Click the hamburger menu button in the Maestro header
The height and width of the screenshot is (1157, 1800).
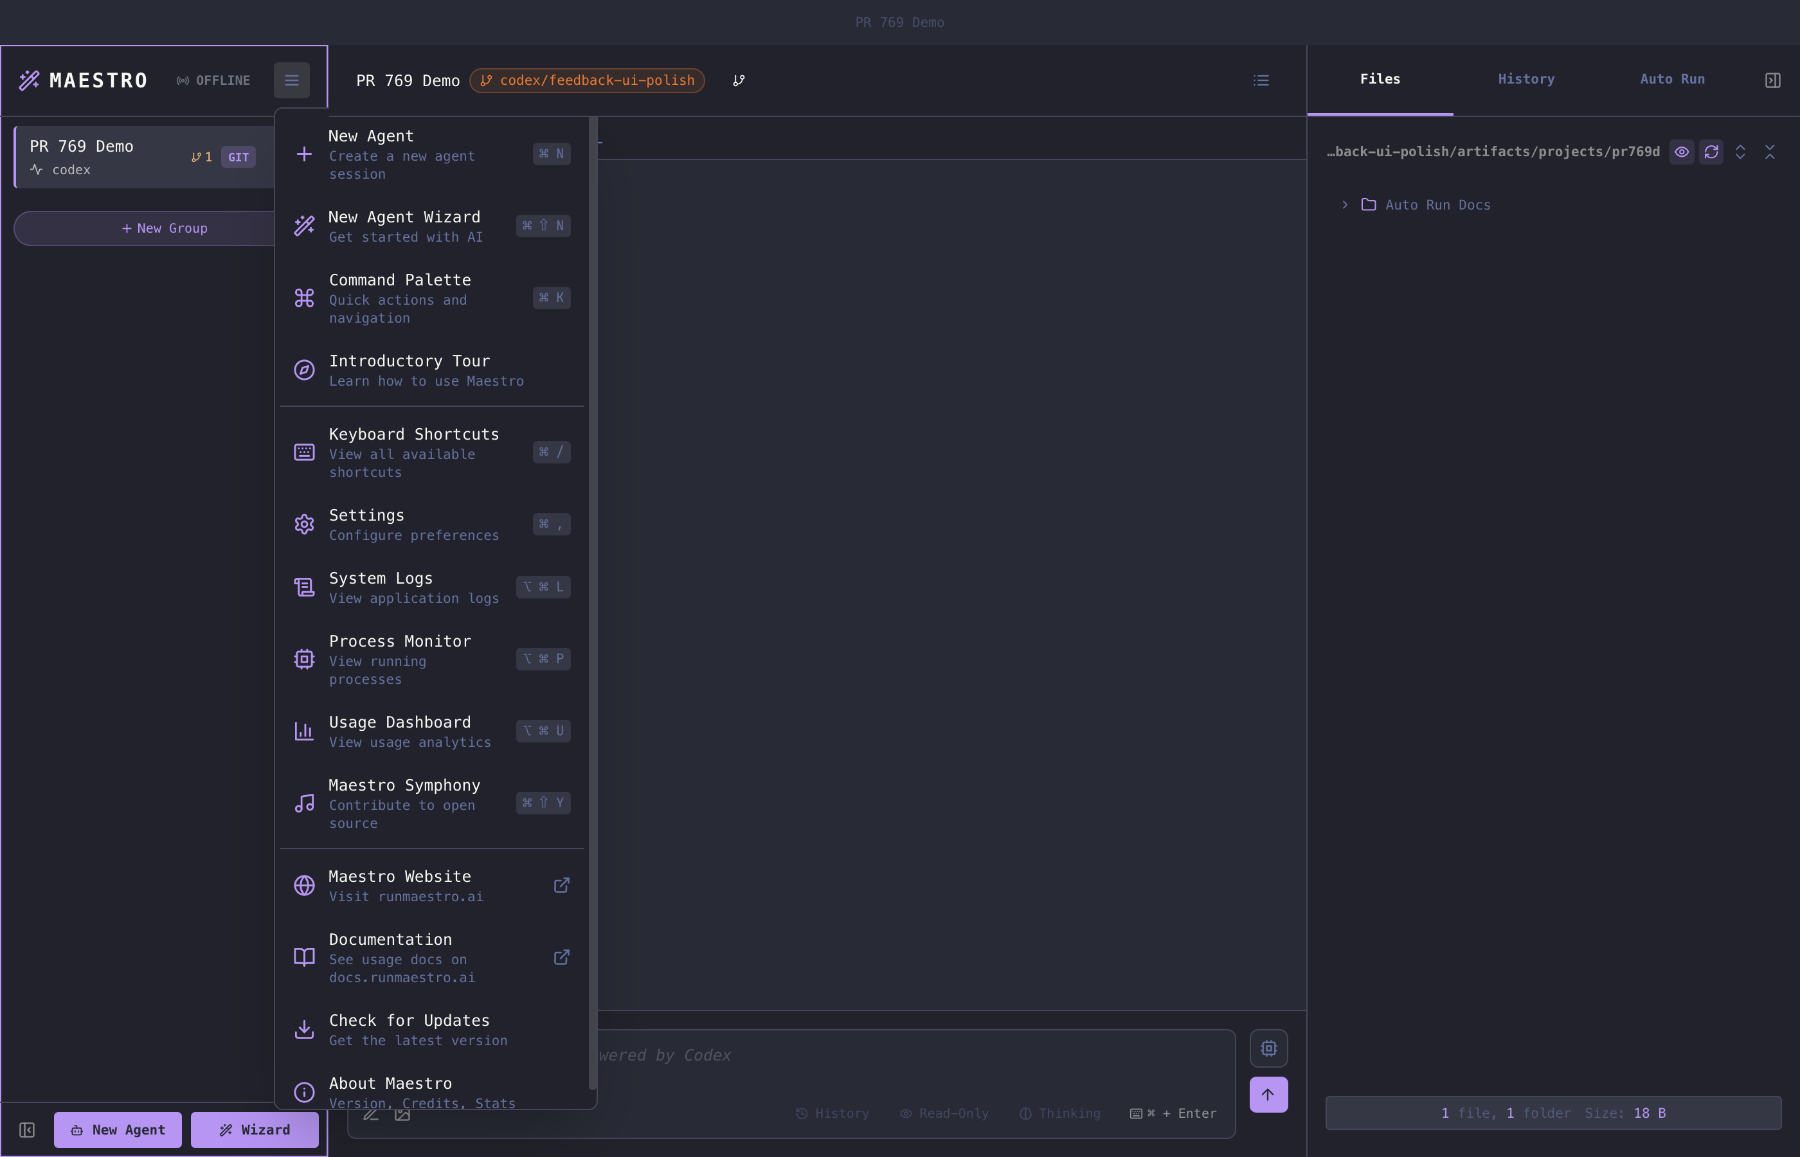(x=291, y=80)
